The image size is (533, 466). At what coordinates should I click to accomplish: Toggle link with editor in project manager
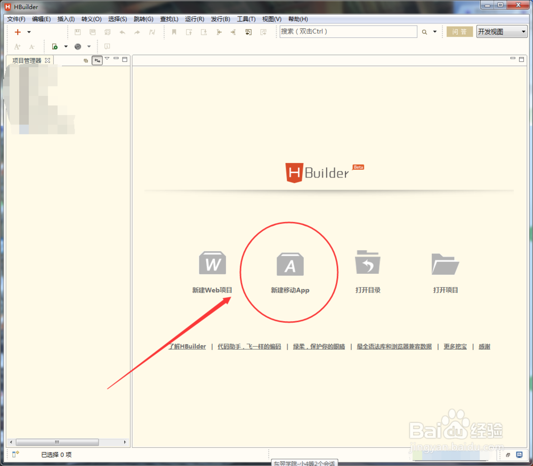coord(97,61)
